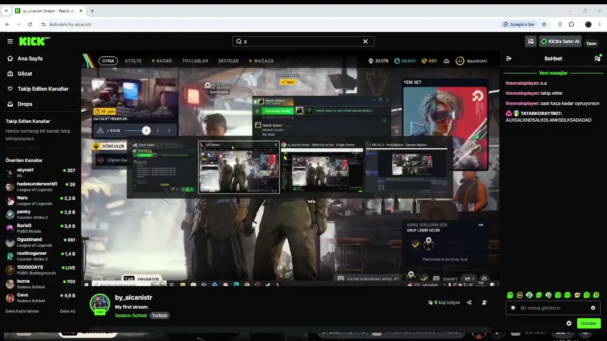Screen dimensions: 607x341
Task: Click the KICK logo
Action: [34, 41]
